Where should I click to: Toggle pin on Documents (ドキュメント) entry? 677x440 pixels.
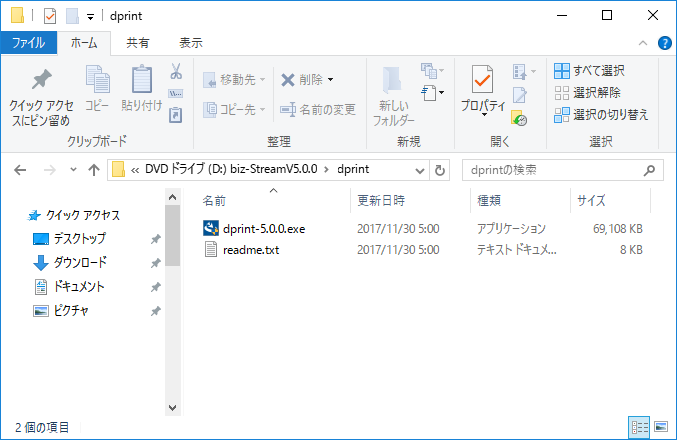156,287
